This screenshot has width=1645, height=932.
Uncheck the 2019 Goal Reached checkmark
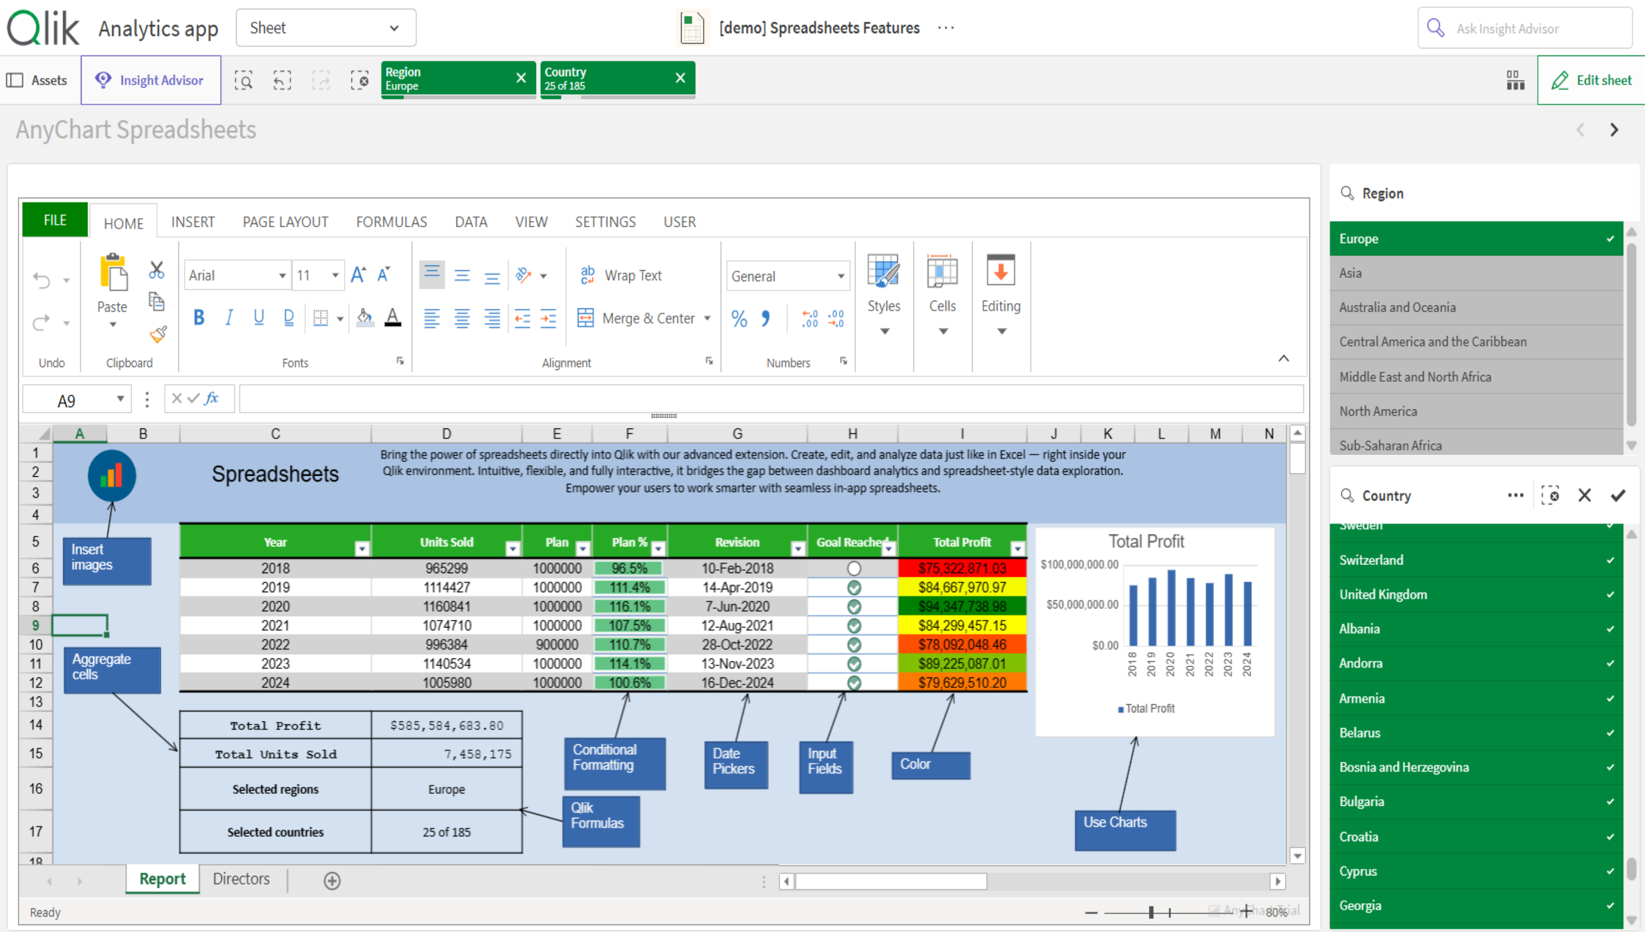point(854,588)
